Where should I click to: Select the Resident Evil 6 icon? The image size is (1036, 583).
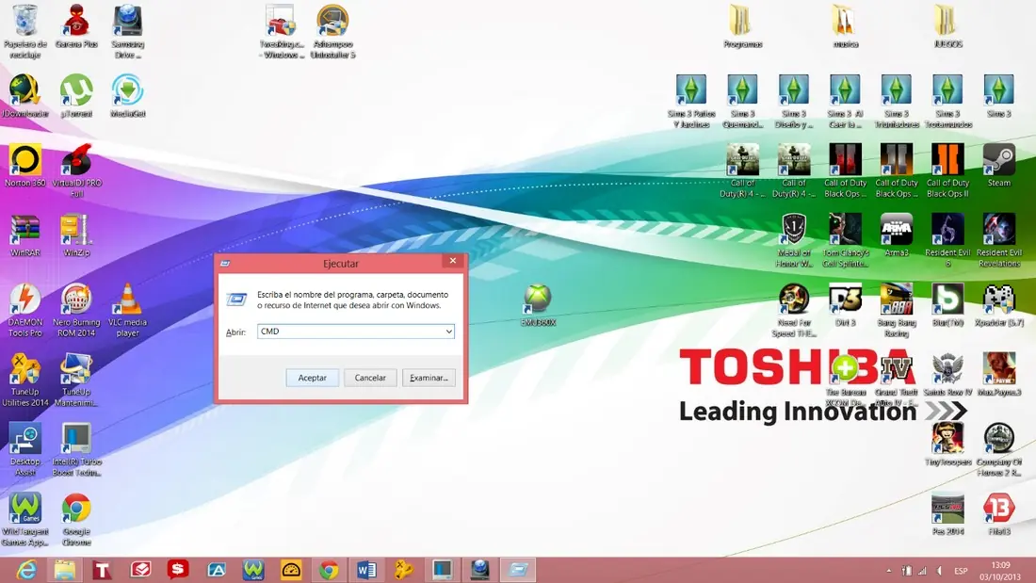click(x=947, y=240)
